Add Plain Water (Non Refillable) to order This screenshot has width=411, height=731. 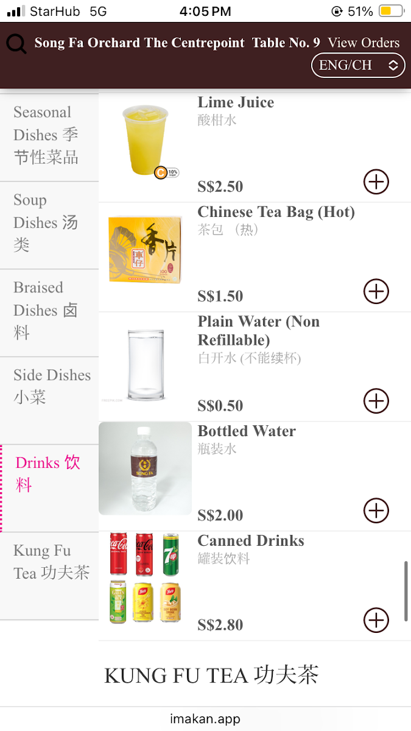click(x=376, y=401)
